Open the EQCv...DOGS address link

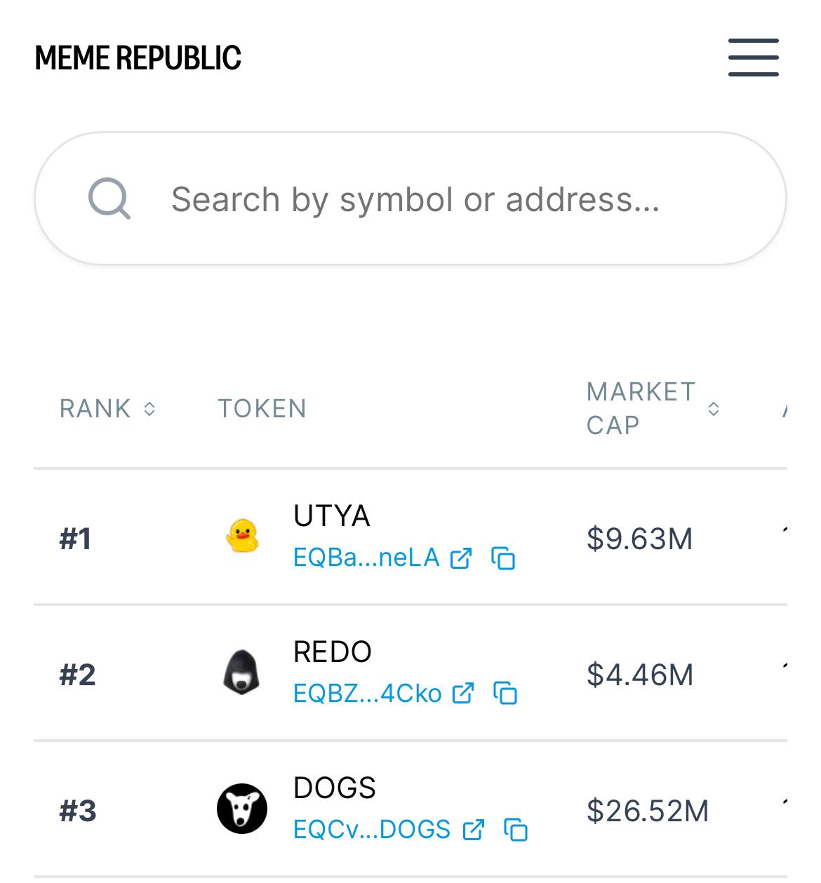372,830
